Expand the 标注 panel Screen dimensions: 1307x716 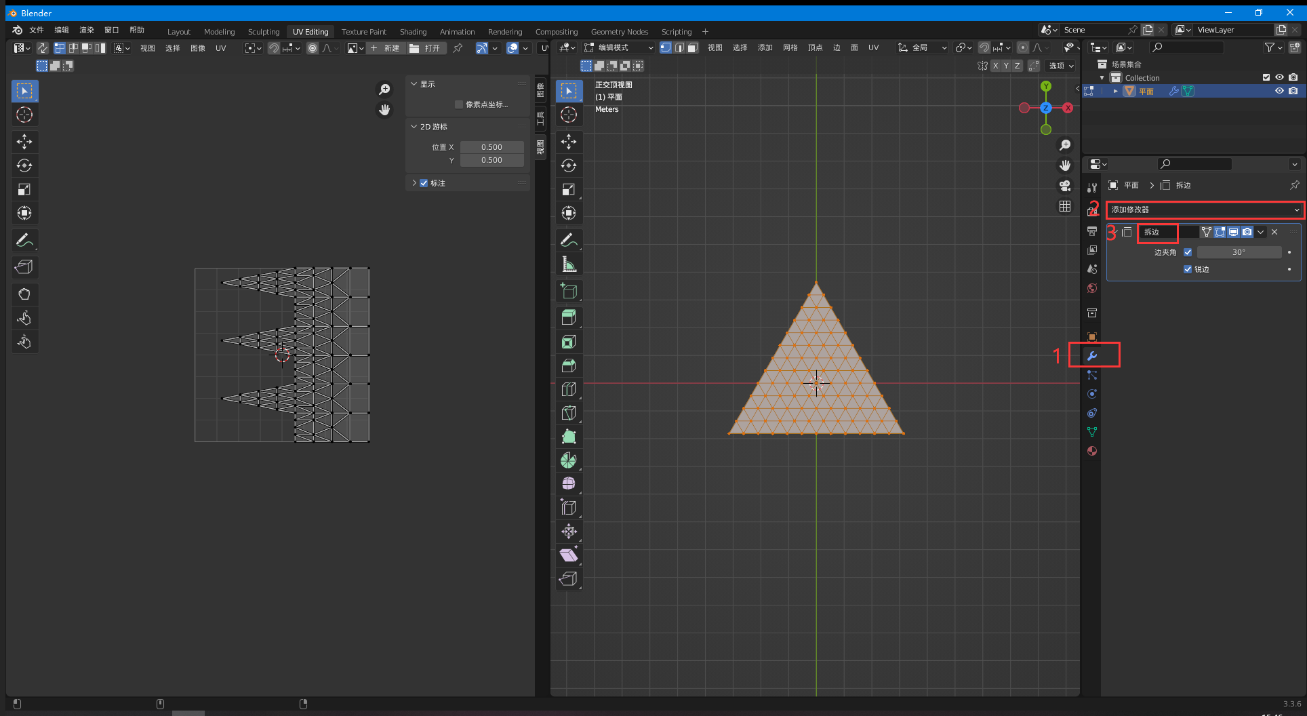click(414, 183)
